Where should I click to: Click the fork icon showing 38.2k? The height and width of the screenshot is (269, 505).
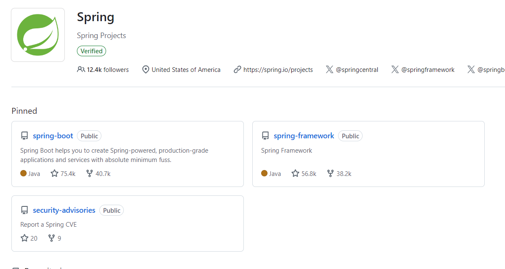(x=330, y=173)
